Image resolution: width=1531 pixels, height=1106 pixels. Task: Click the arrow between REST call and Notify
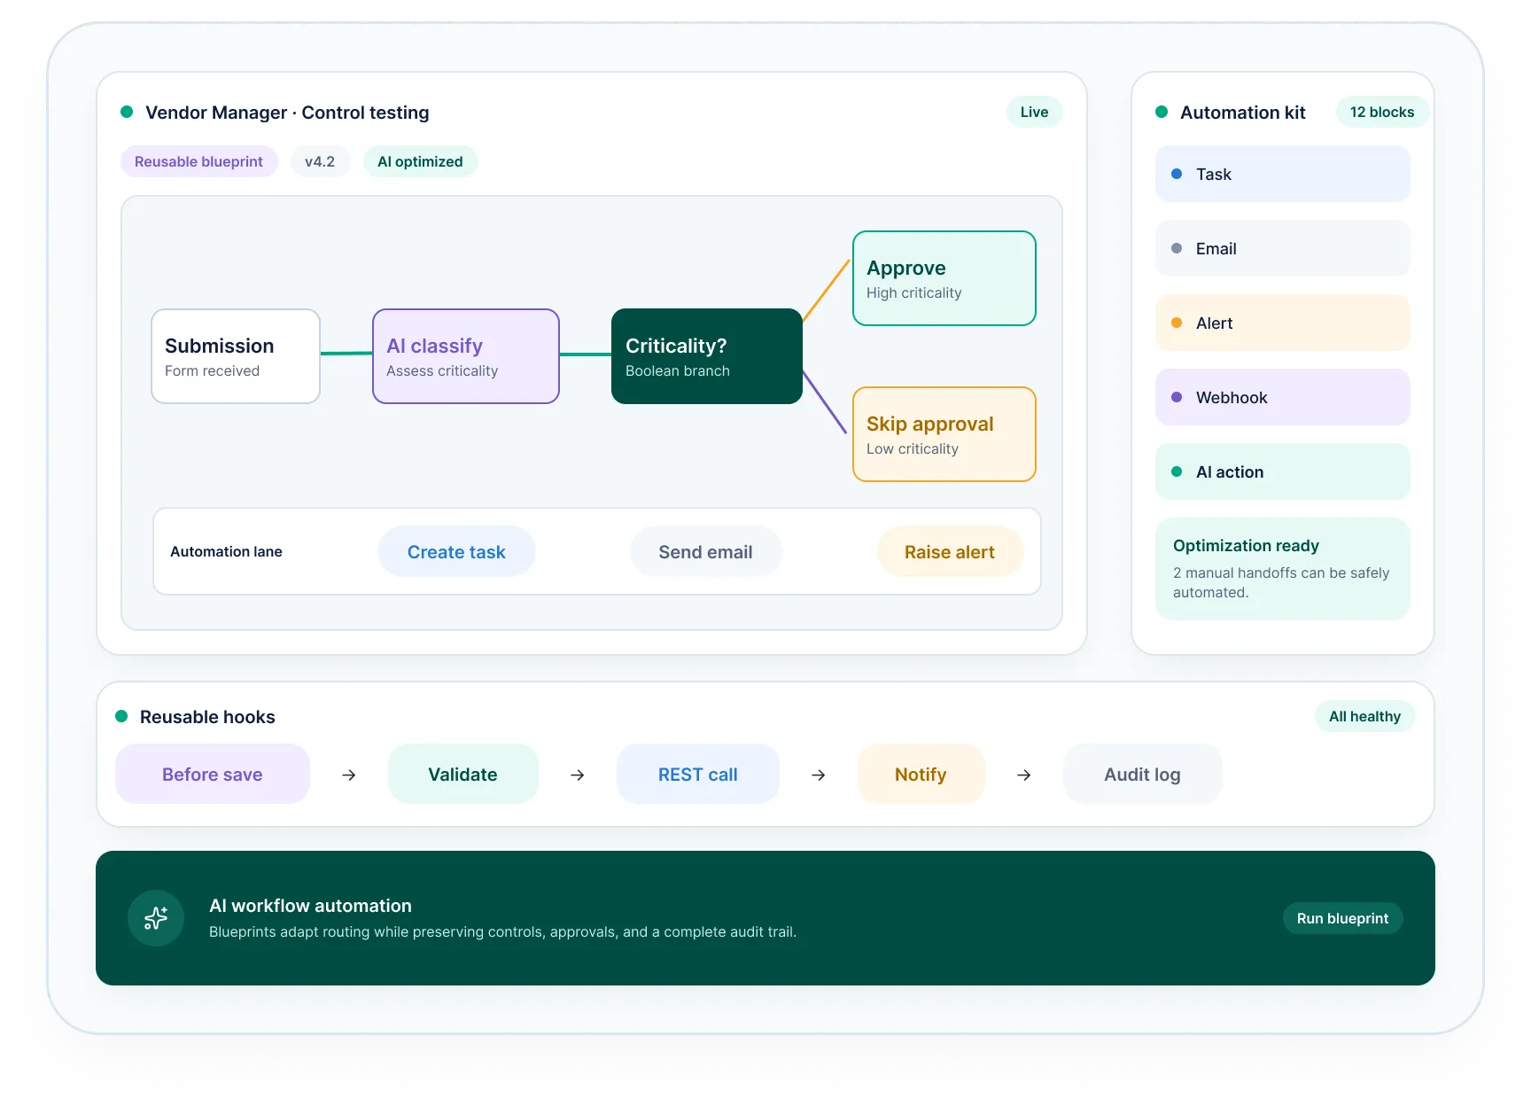coord(819,775)
